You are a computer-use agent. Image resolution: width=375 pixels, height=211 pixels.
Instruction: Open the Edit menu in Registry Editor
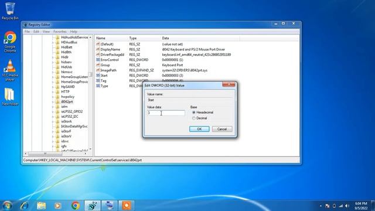click(x=36, y=32)
